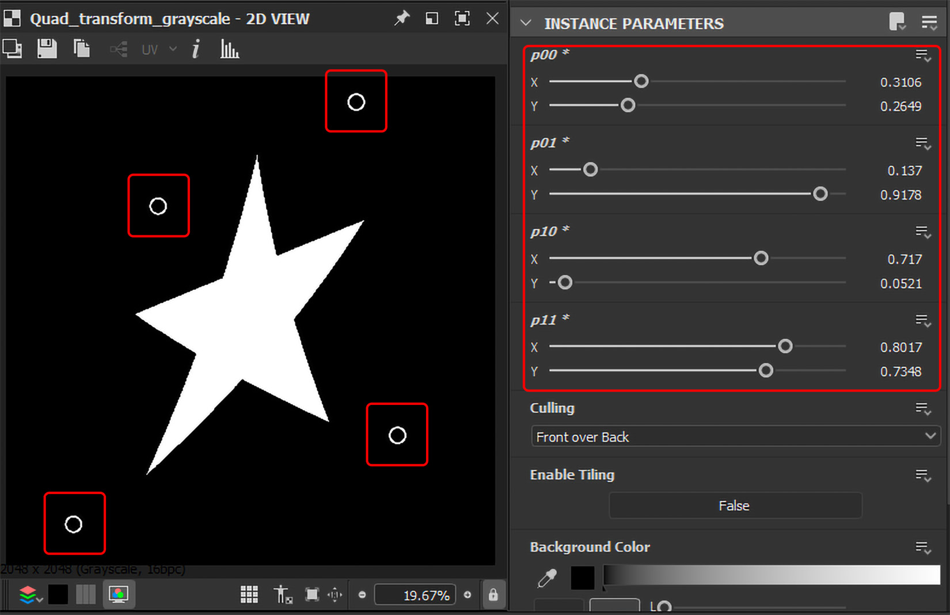950x615 pixels.
Task: Open the p10 parameter options menu
Action: coord(924,232)
